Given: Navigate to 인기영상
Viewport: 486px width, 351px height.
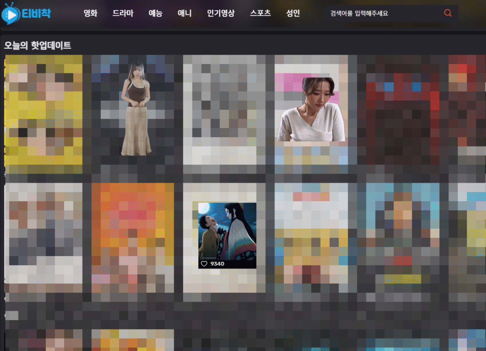Looking at the screenshot, I should pyautogui.click(x=221, y=13).
